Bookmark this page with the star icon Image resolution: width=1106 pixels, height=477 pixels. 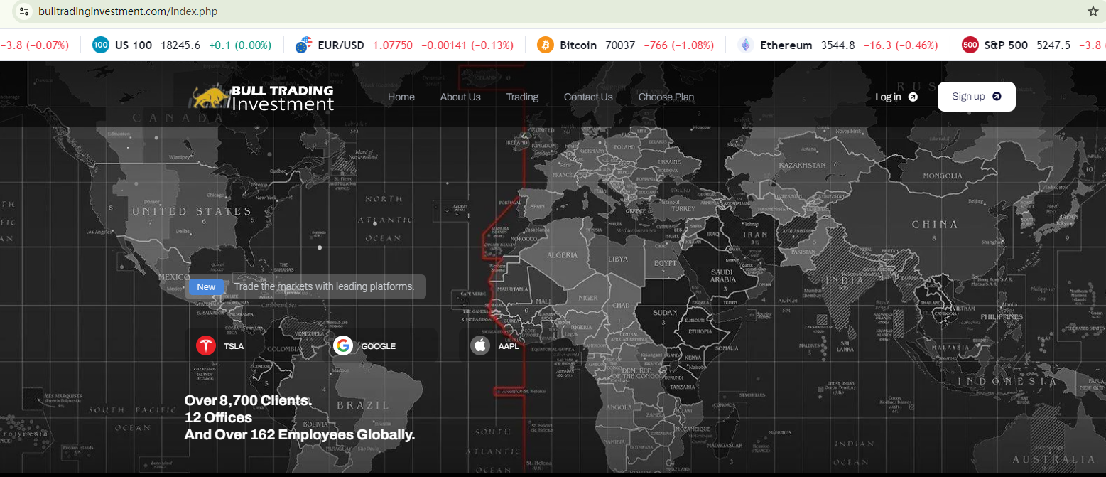tap(1093, 11)
